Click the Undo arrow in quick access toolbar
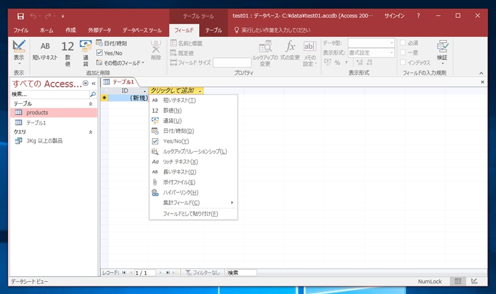496x294 pixels. 33,16
